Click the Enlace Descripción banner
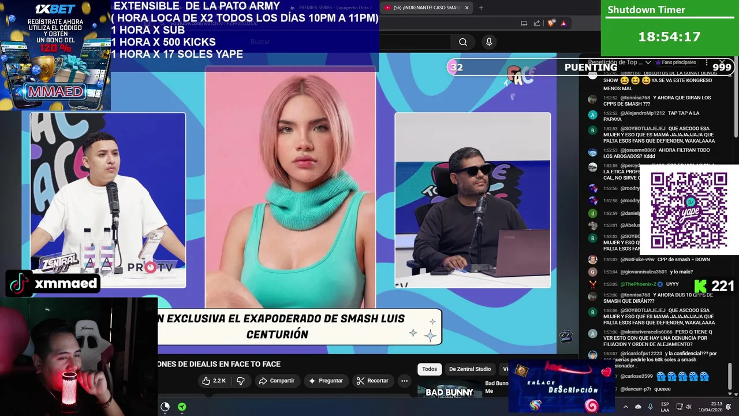Screen dimensions: 739x416 coord(561,387)
